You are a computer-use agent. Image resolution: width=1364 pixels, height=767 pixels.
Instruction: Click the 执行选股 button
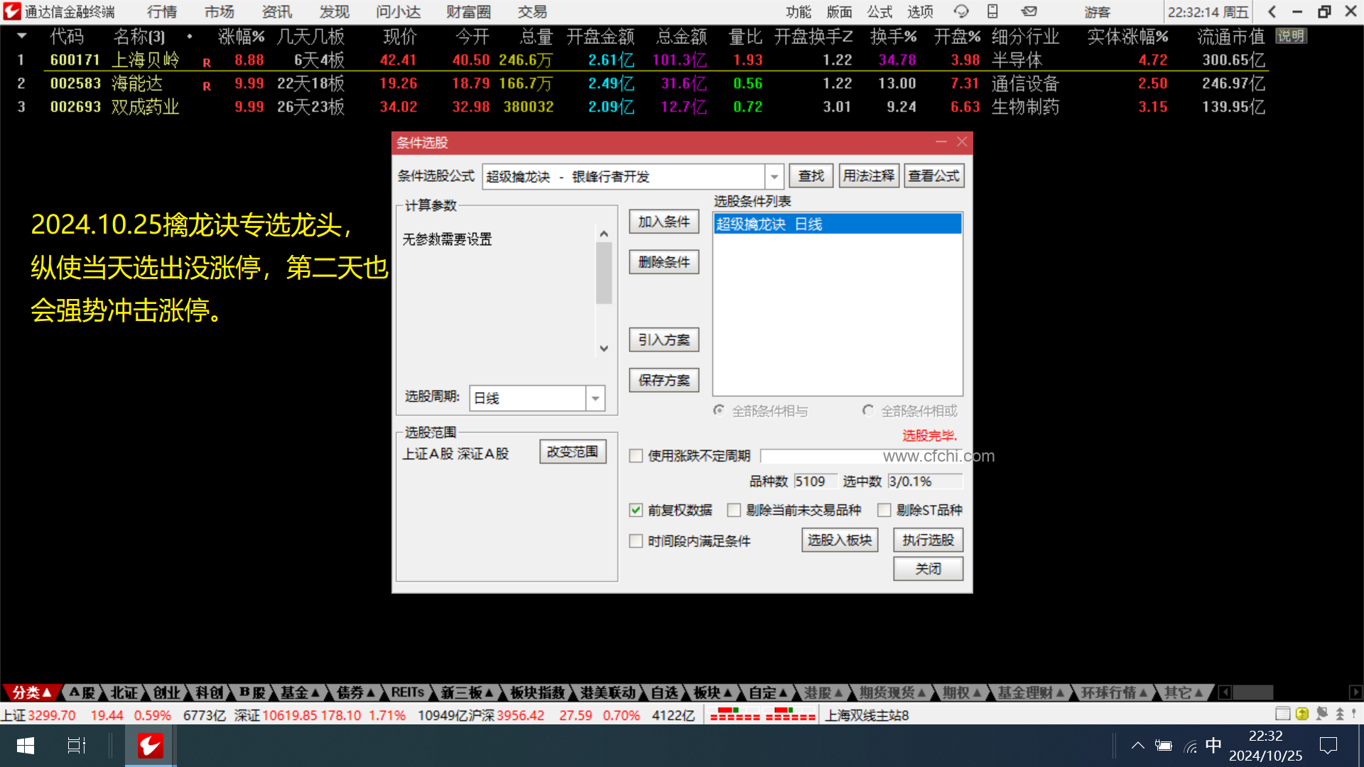pos(928,540)
